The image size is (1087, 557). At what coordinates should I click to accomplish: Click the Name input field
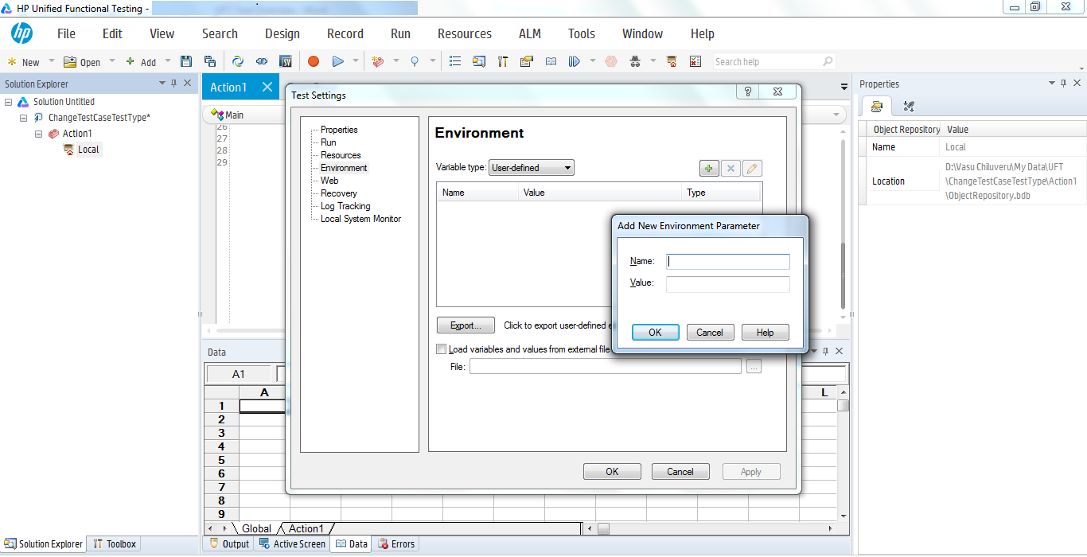coord(728,261)
